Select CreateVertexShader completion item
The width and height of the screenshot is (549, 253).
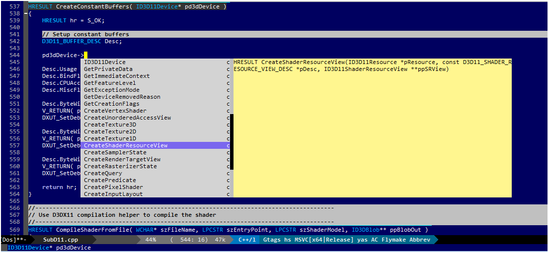pyautogui.click(x=156, y=111)
